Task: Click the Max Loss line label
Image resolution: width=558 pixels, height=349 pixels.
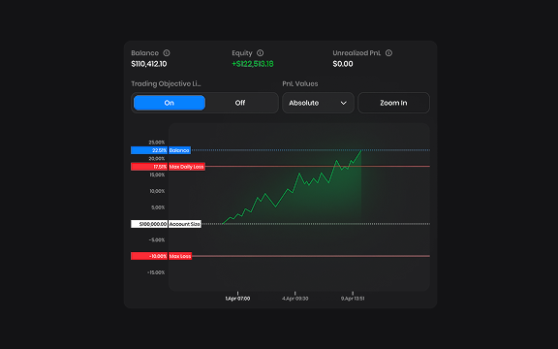Action: pyautogui.click(x=180, y=256)
